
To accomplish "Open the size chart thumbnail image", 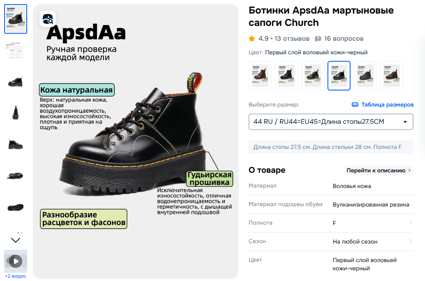I will (16, 51).
